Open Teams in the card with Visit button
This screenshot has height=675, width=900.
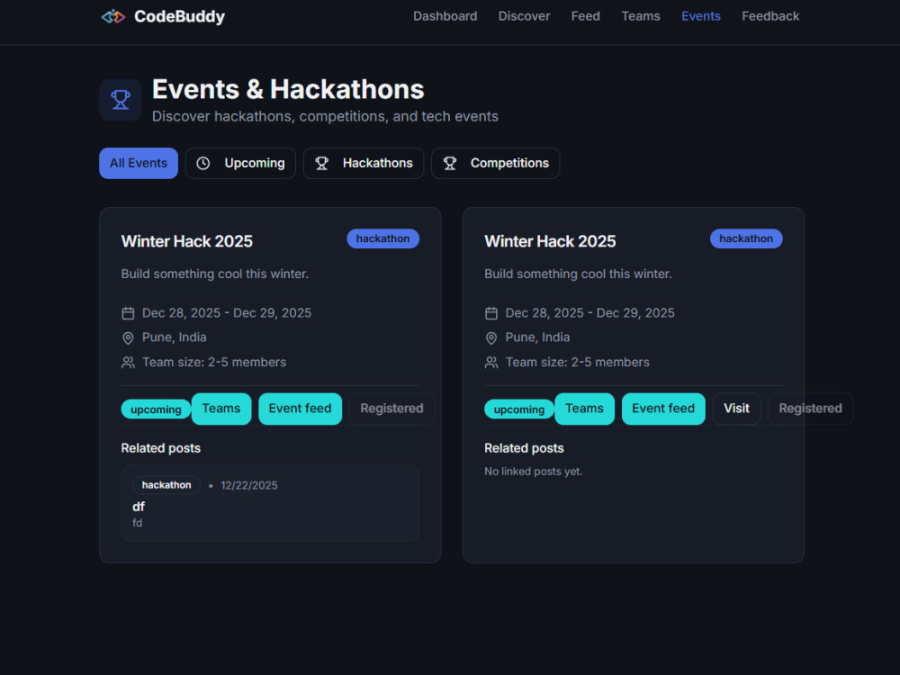(584, 409)
